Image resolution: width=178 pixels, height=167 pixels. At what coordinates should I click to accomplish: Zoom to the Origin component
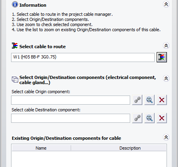150,100
